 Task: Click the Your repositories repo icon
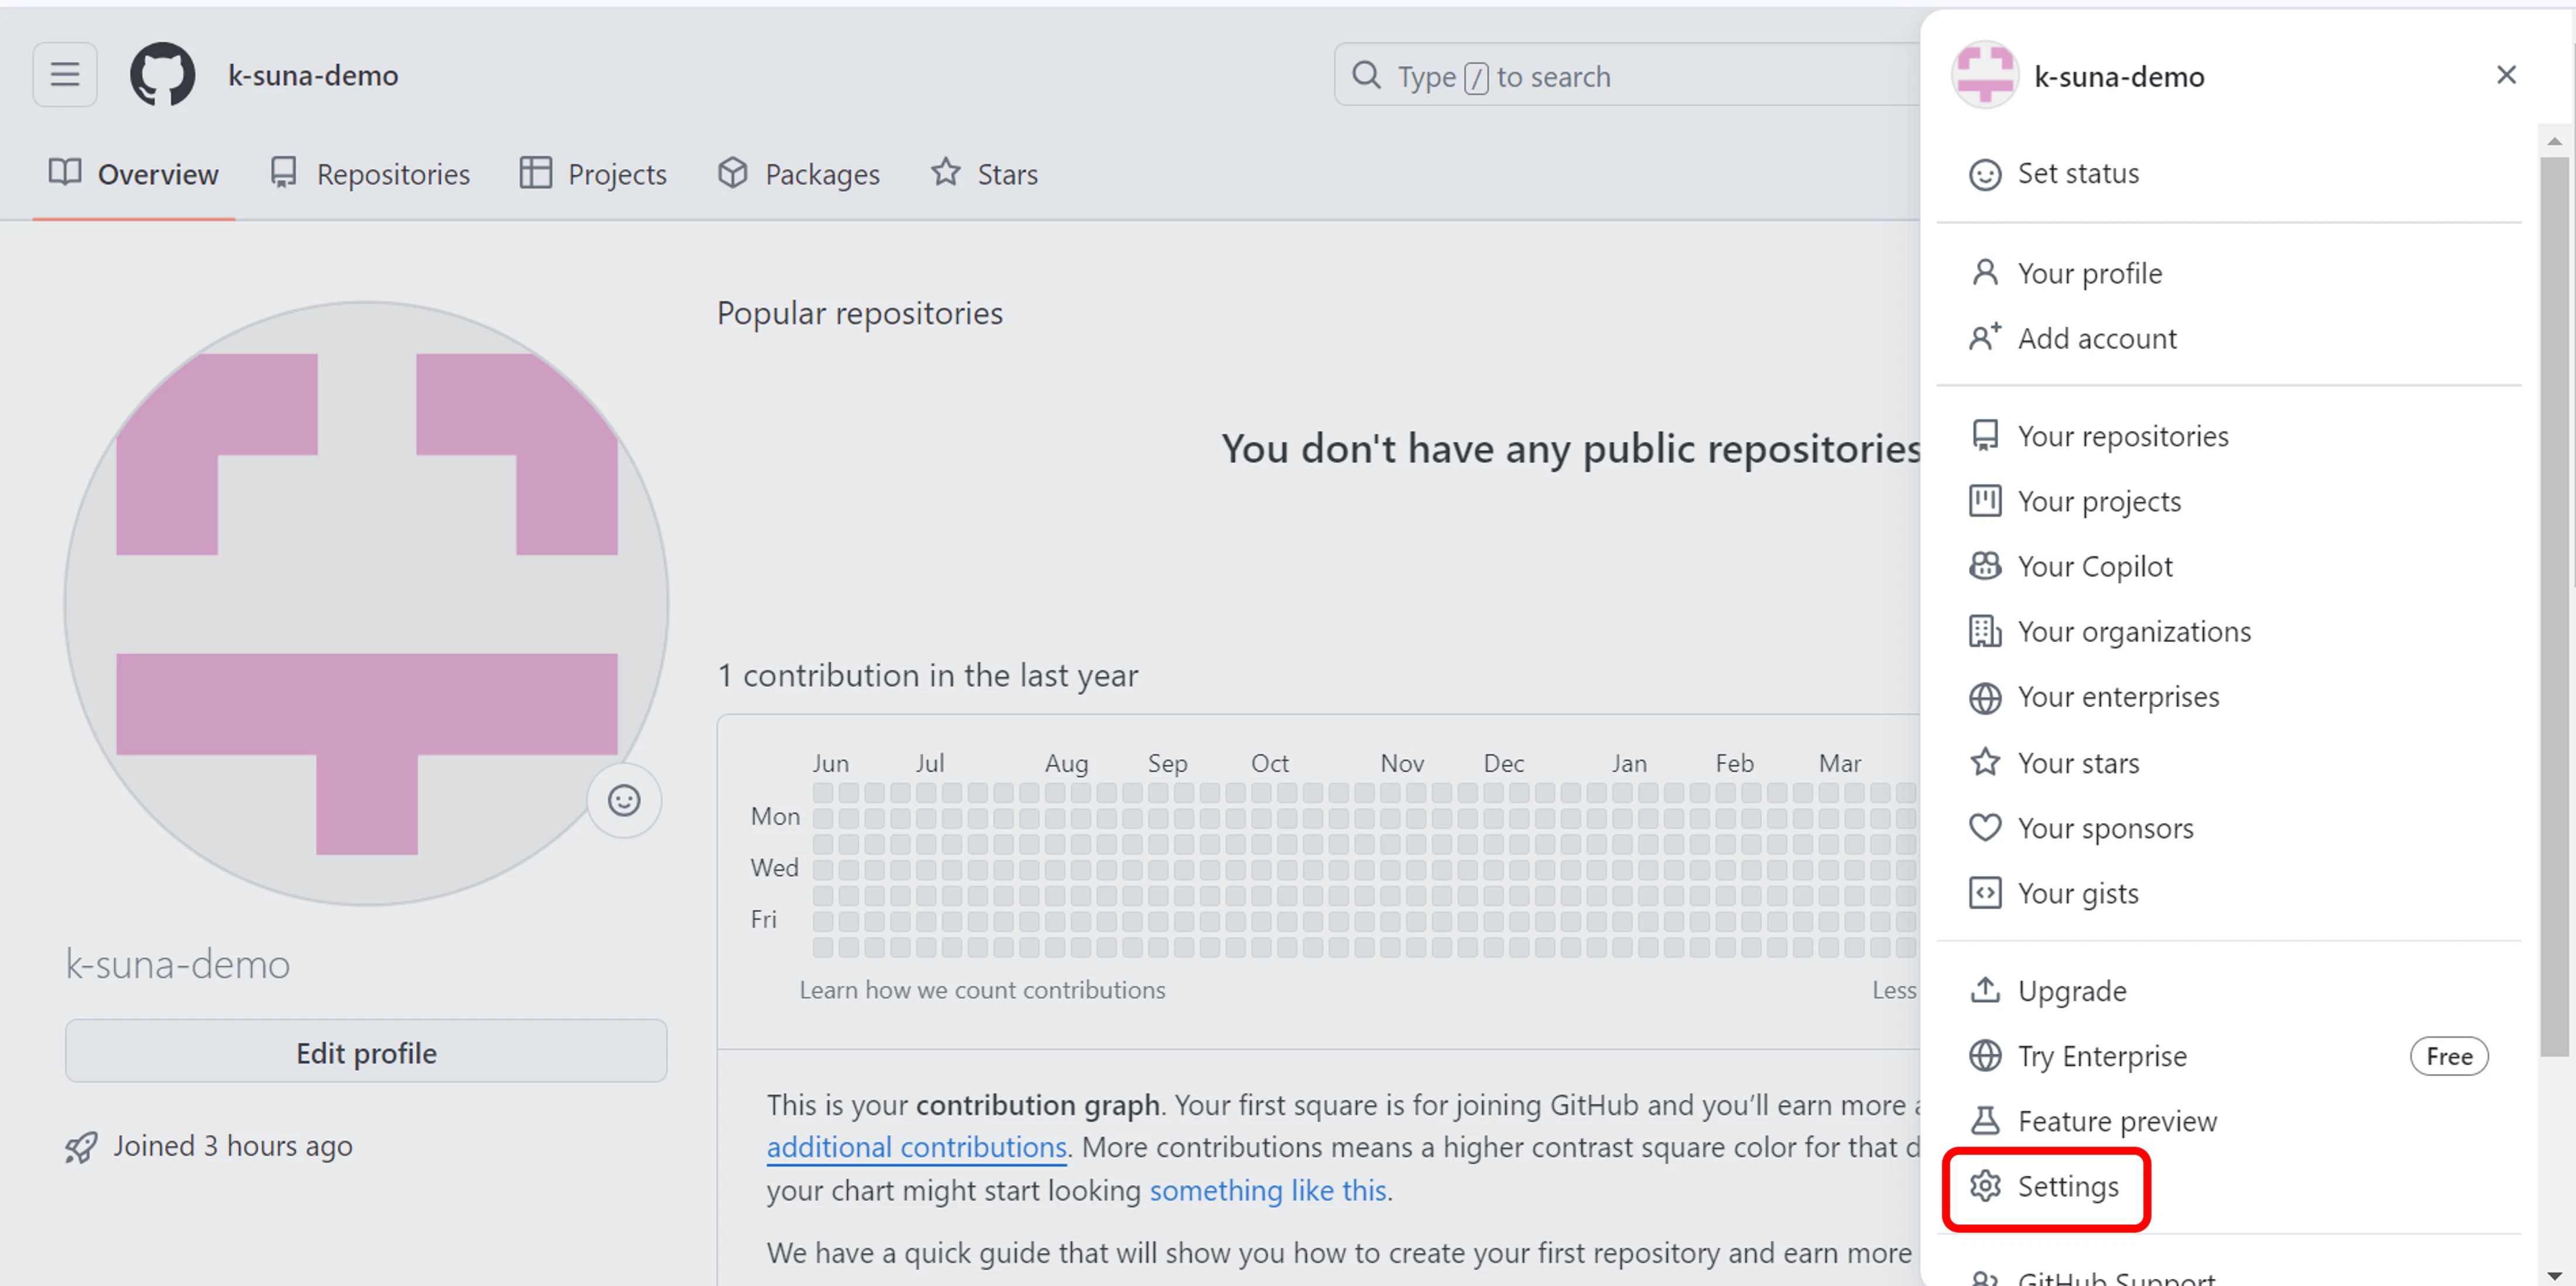click(x=1985, y=436)
